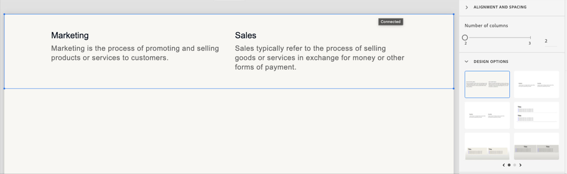567x174 pixels.
Task: Click the Connected badge
Action: tap(390, 22)
